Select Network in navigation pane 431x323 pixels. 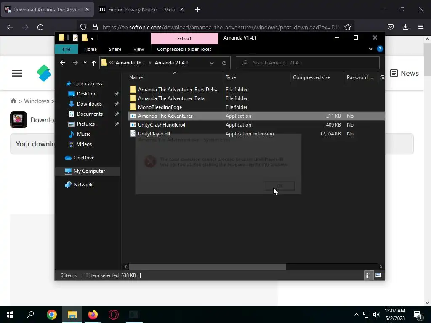coord(83,185)
